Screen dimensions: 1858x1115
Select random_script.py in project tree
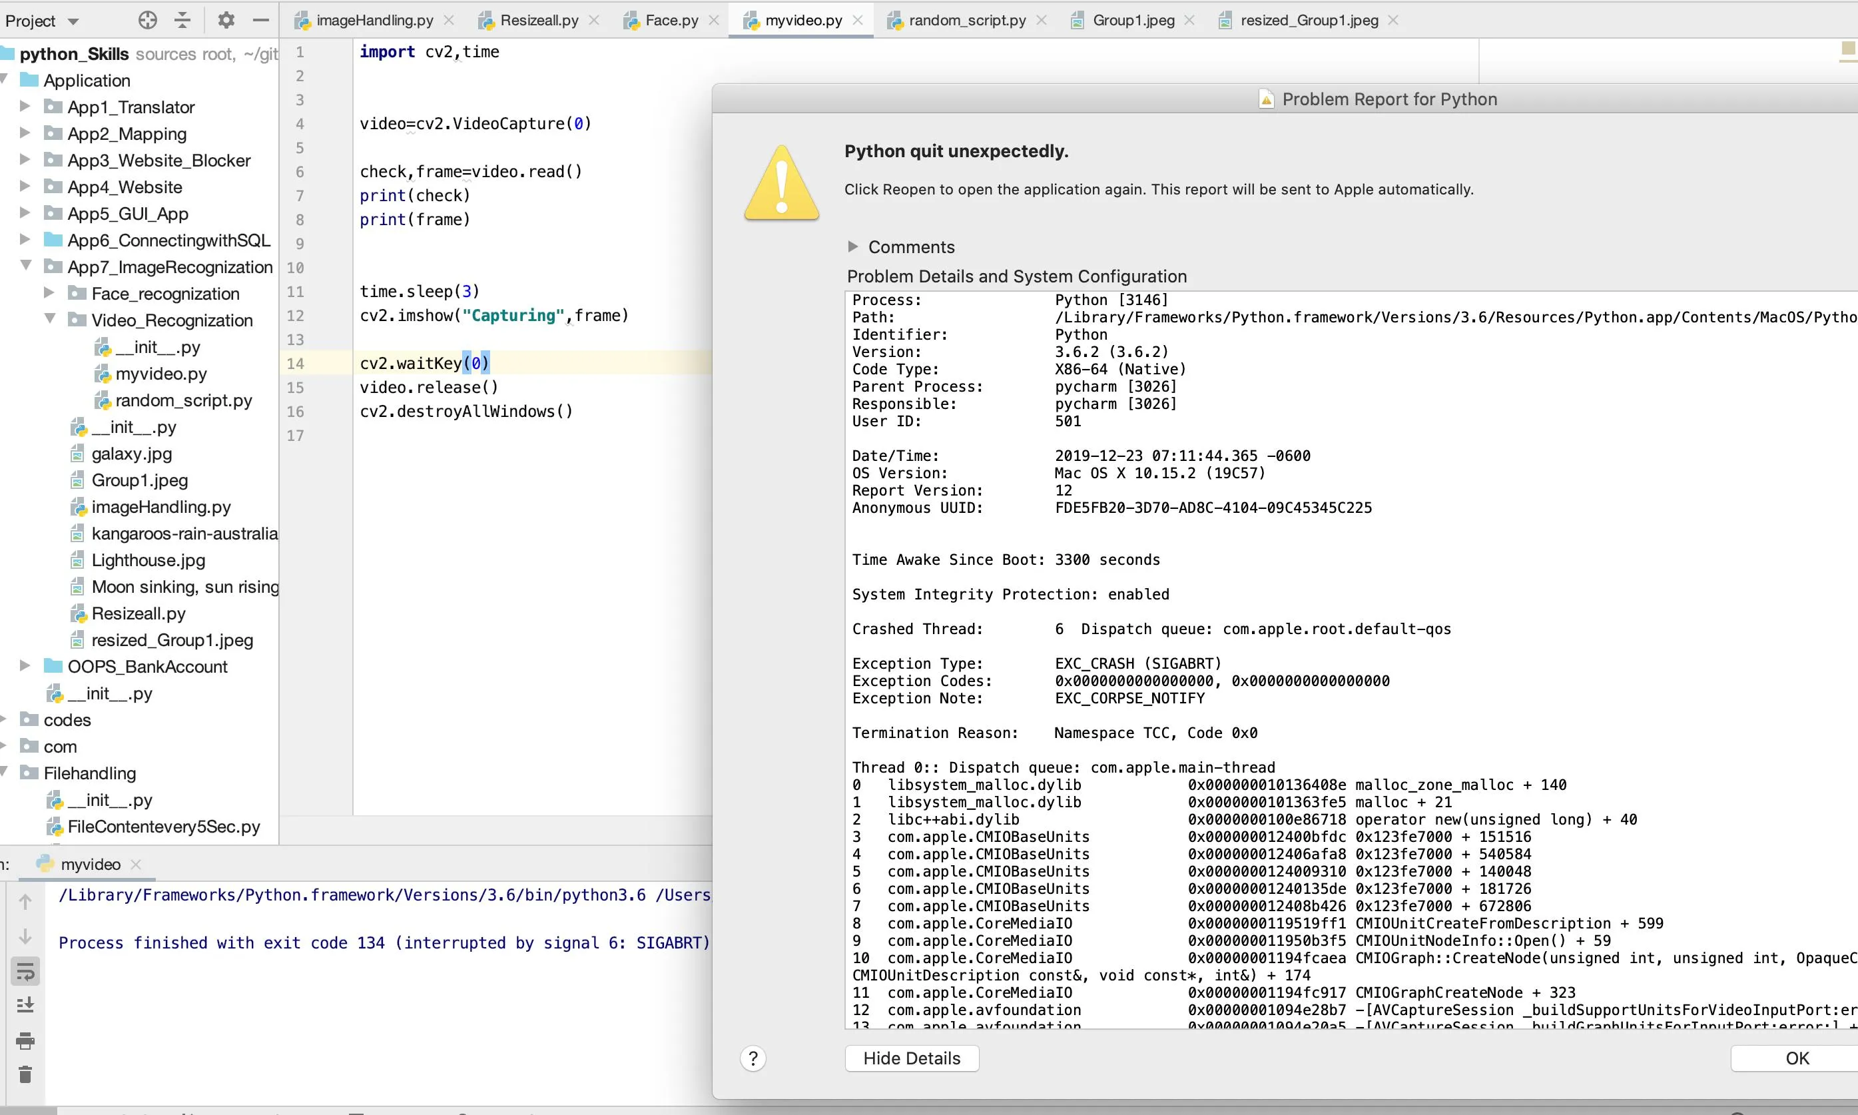[x=183, y=400]
